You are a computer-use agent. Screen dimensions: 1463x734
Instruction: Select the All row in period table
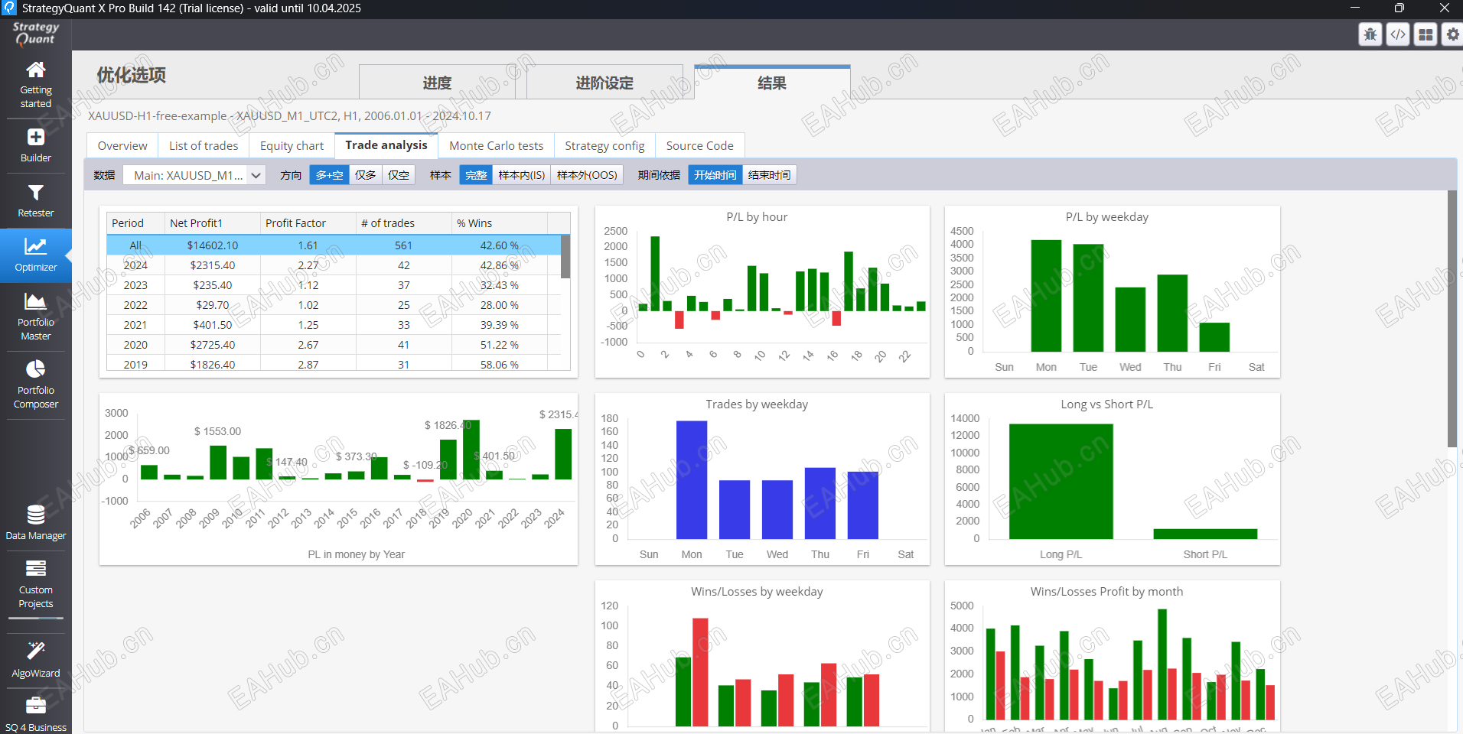coord(334,245)
